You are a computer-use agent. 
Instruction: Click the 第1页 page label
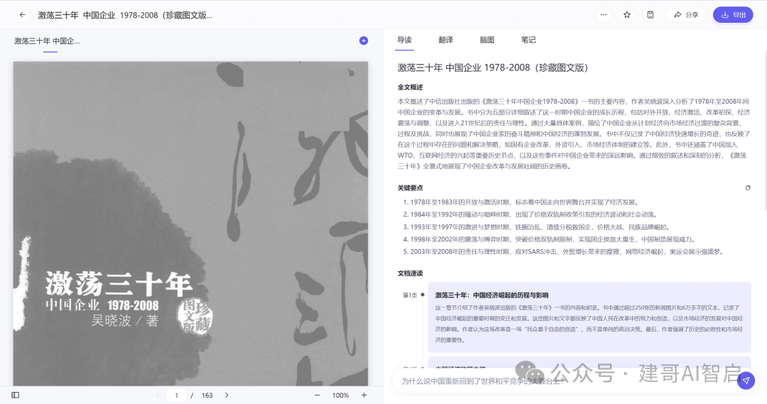pyautogui.click(x=410, y=295)
